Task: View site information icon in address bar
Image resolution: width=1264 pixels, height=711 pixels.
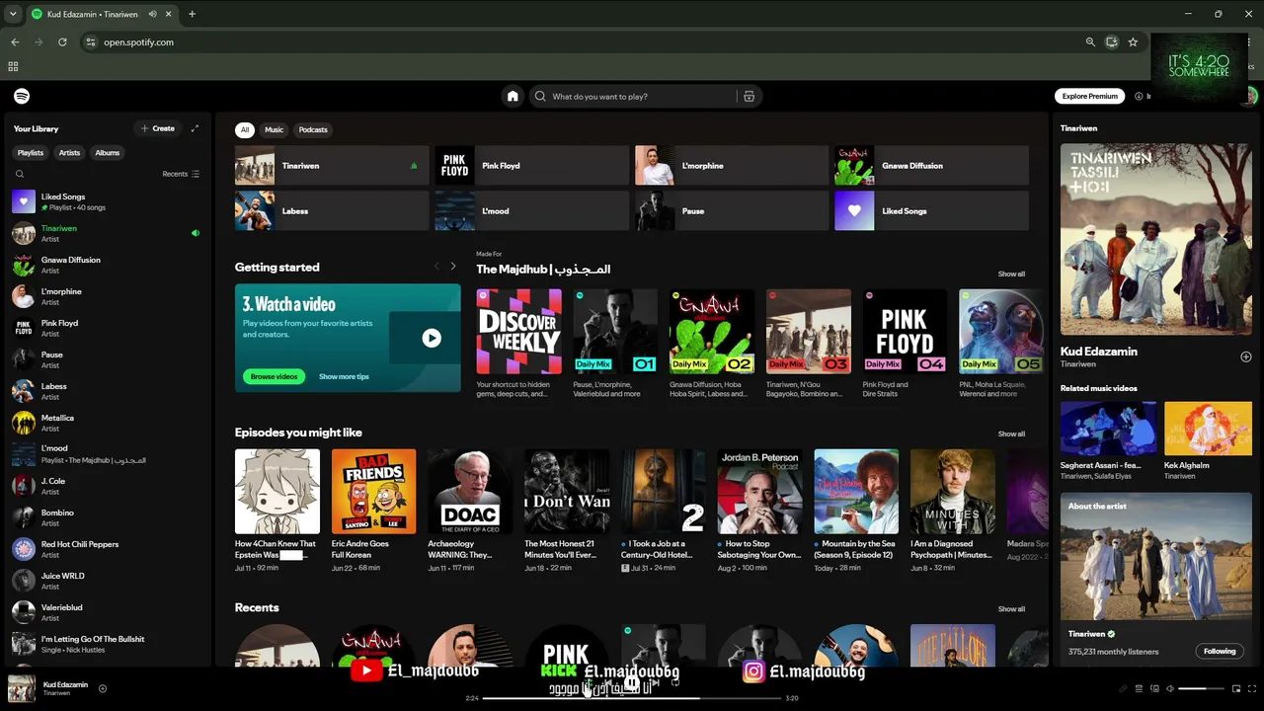Action: pyautogui.click(x=91, y=42)
